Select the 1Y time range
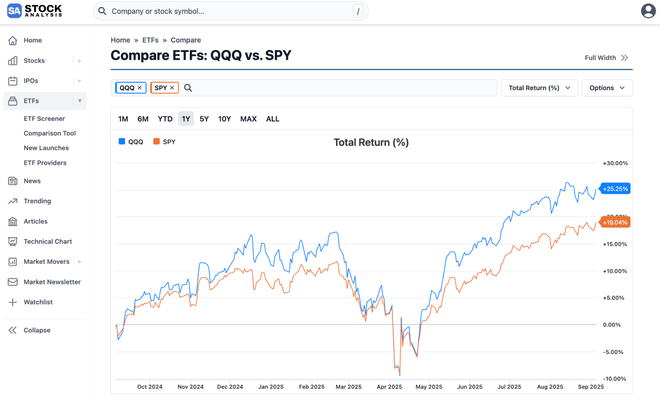This screenshot has height=401, width=660. click(x=186, y=119)
